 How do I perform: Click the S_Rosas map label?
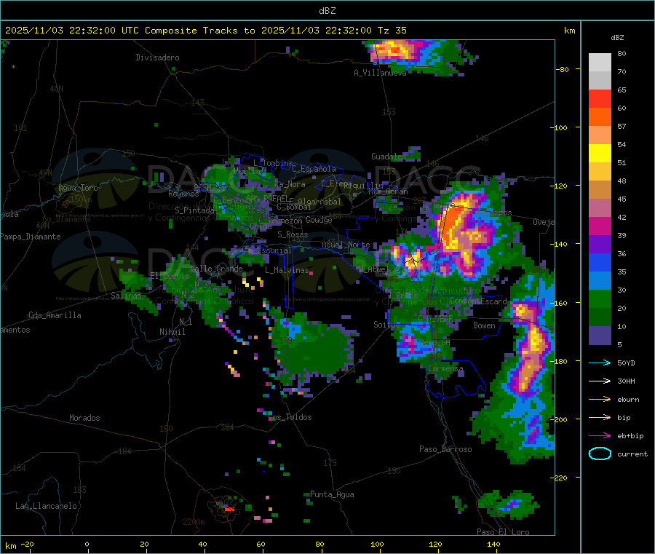(x=293, y=234)
